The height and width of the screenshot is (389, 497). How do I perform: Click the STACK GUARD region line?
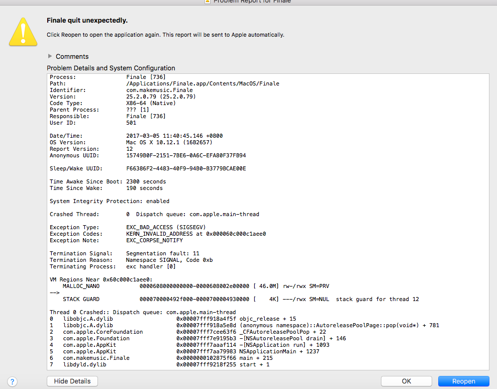tap(201, 299)
